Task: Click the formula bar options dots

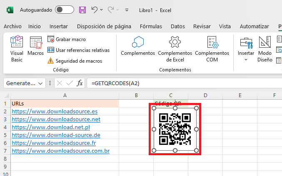Action: pos(50,83)
